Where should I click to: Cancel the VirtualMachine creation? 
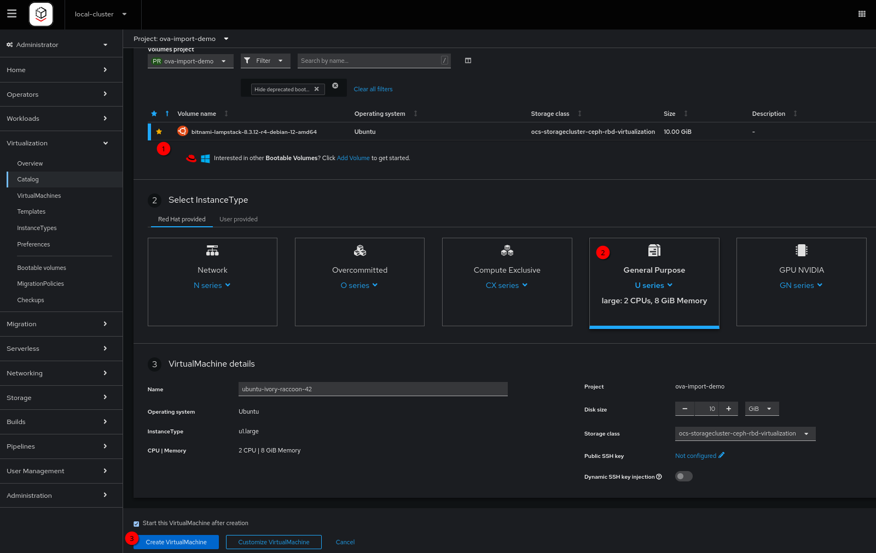point(345,542)
